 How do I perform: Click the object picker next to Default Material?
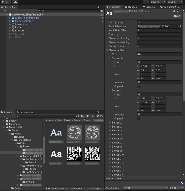[179, 26]
